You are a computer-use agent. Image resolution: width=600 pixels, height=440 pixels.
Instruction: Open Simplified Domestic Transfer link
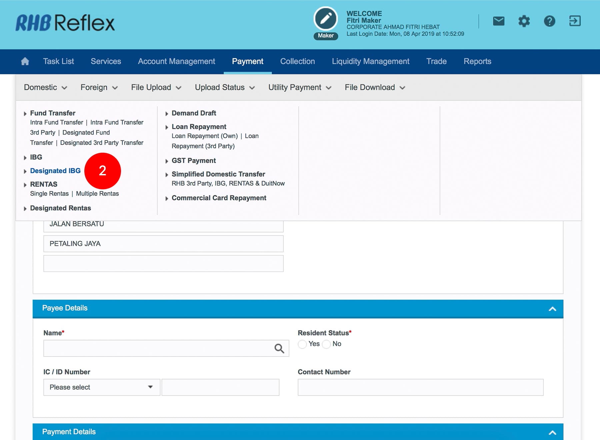click(218, 174)
